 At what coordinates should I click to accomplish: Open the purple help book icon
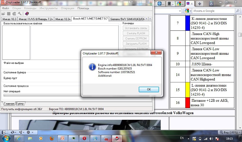(x=27, y=14)
